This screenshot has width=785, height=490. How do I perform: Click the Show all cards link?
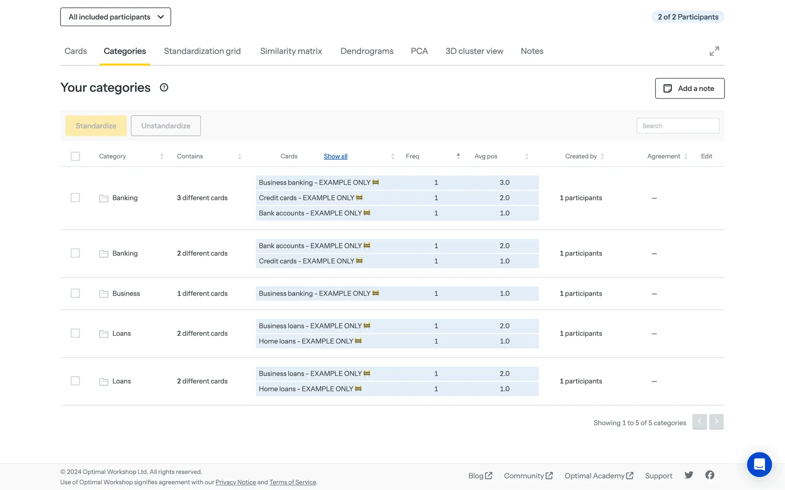[335, 156]
